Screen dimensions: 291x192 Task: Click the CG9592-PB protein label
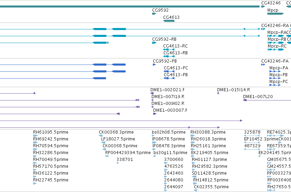click(165, 61)
